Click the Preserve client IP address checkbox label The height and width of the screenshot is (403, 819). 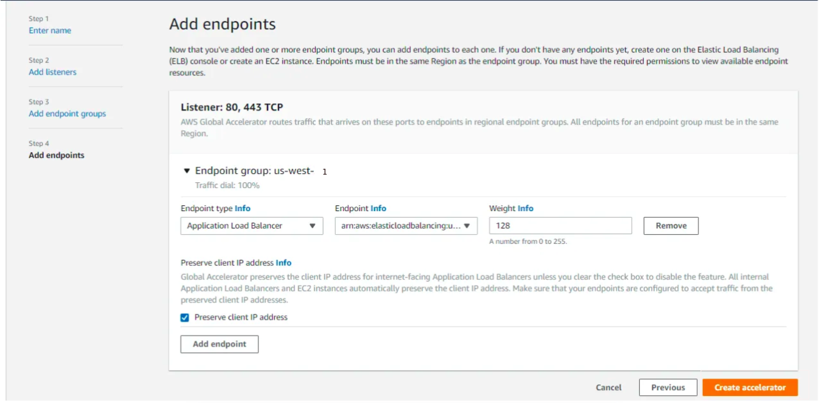click(x=241, y=318)
